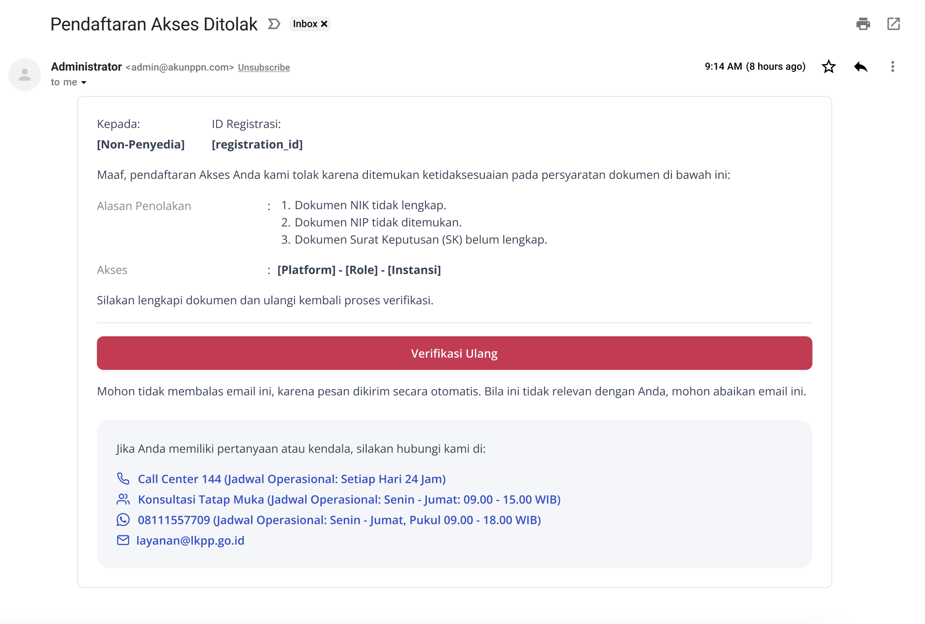Click the people icon for Konsultasi
Screen dimensions: 925x624
click(x=123, y=499)
